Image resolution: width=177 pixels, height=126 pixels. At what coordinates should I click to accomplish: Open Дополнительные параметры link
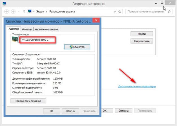pyautogui.click(x=137, y=86)
